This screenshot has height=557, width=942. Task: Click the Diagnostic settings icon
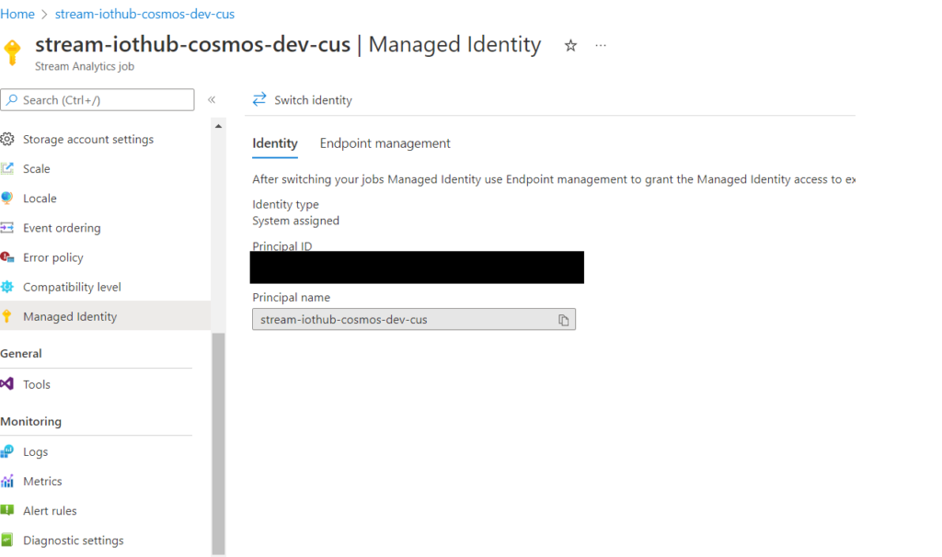point(7,540)
